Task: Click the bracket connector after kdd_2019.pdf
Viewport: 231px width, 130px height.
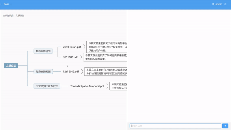Action: tap(82, 71)
